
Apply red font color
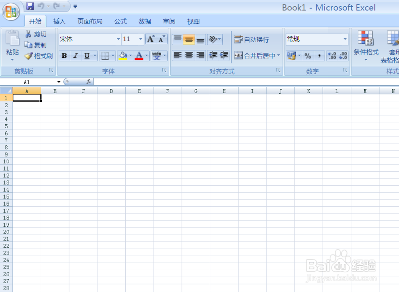[139, 56]
